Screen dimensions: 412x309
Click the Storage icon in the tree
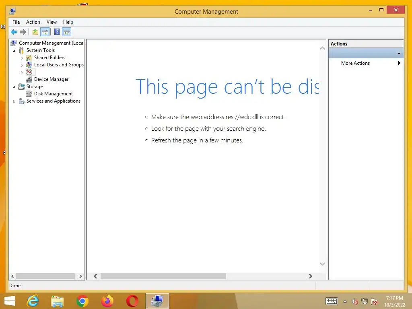21,87
